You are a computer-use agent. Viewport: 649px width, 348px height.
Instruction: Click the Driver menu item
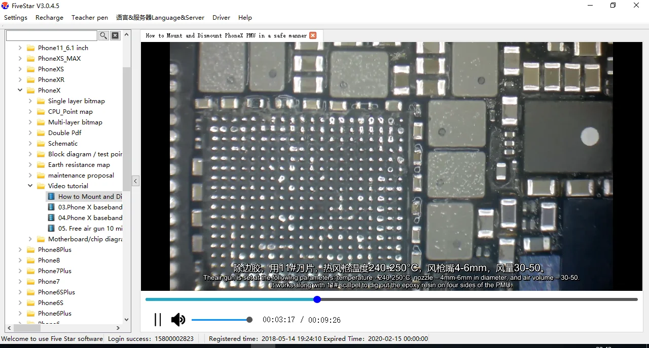[221, 18]
